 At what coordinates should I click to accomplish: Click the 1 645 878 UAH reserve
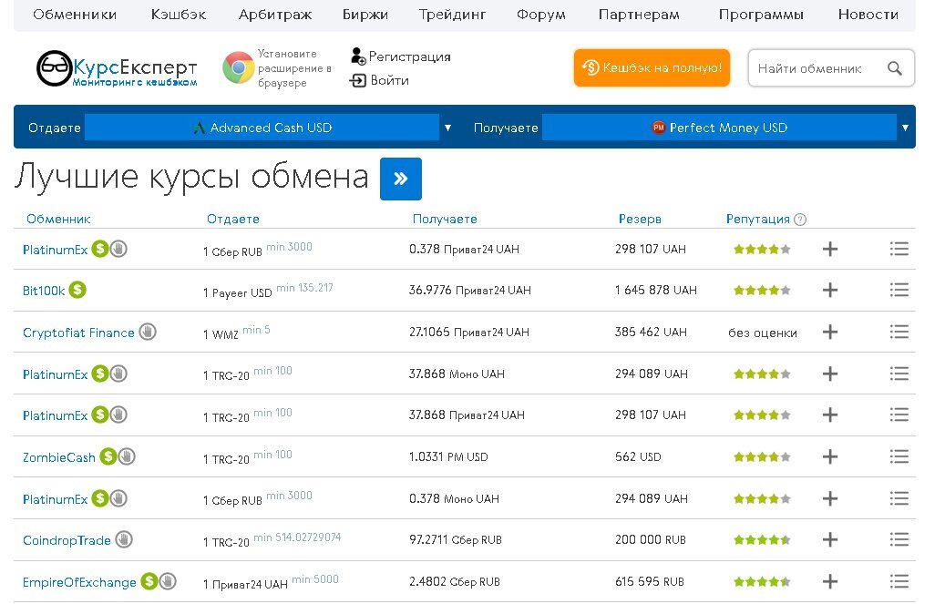[x=656, y=290]
